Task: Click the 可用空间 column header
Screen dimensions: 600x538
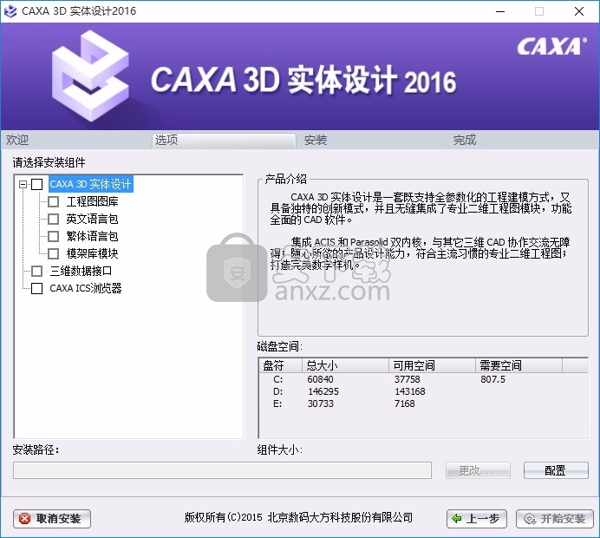Action: coord(433,365)
